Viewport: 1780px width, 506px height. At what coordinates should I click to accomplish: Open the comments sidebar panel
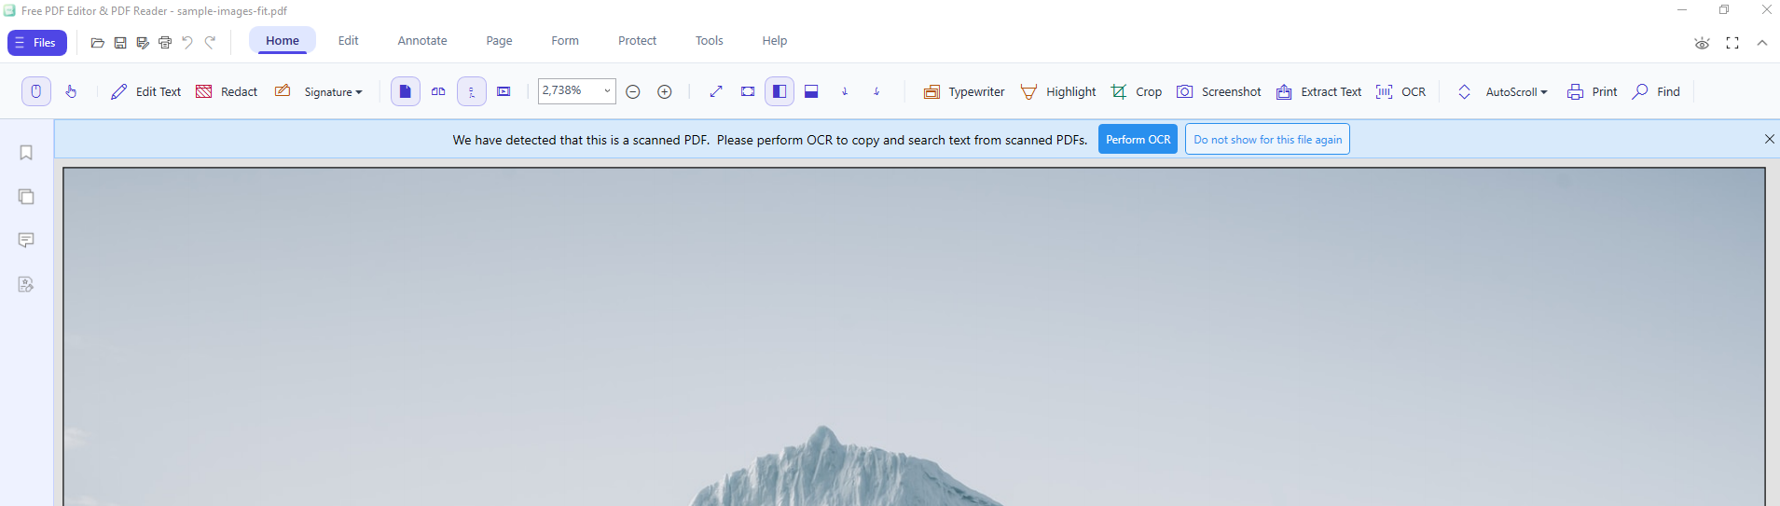tap(26, 240)
